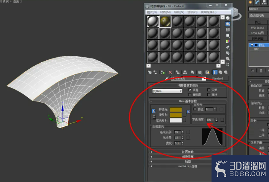Image resolution: width=269 pixels, height=182 pixels.
Task: Open the 材质(M) menu
Action: point(166,12)
